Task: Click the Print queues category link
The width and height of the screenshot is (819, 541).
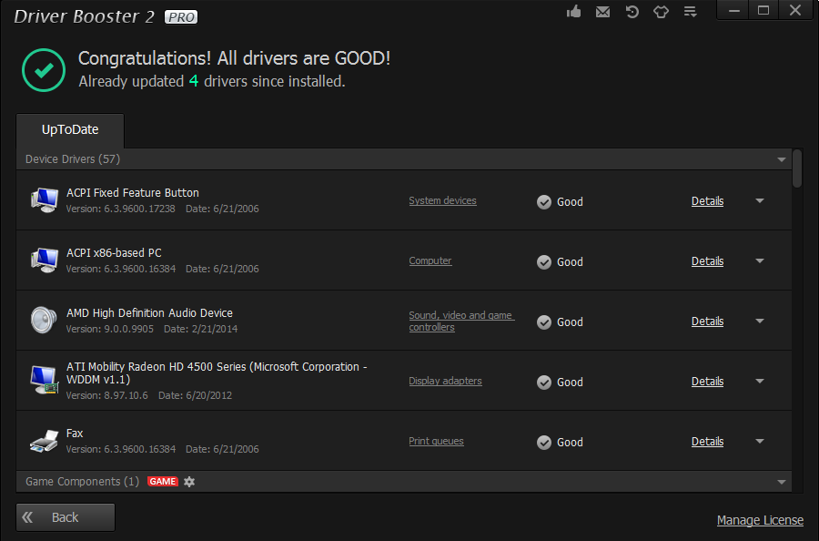Action: coord(436,441)
